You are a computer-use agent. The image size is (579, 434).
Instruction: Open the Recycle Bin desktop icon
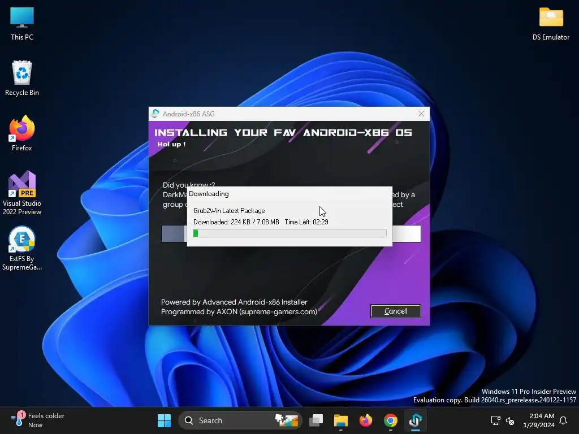(22, 78)
